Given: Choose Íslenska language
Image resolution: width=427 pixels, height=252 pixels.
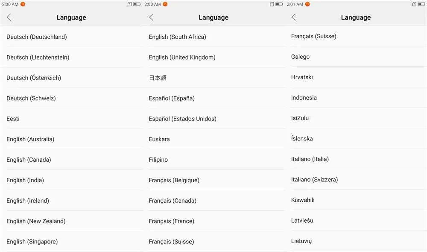Looking at the screenshot, I should 356,138.
